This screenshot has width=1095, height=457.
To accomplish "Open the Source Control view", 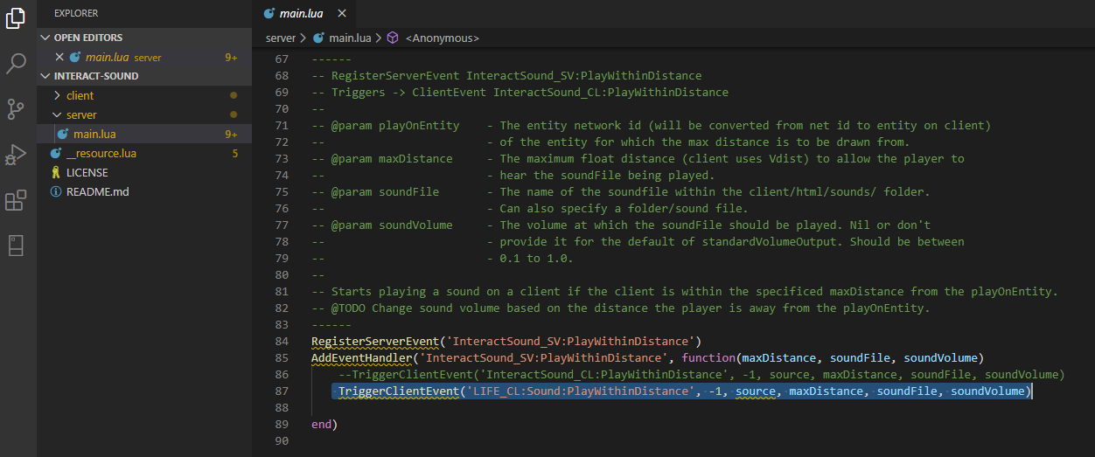I will [16, 109].
